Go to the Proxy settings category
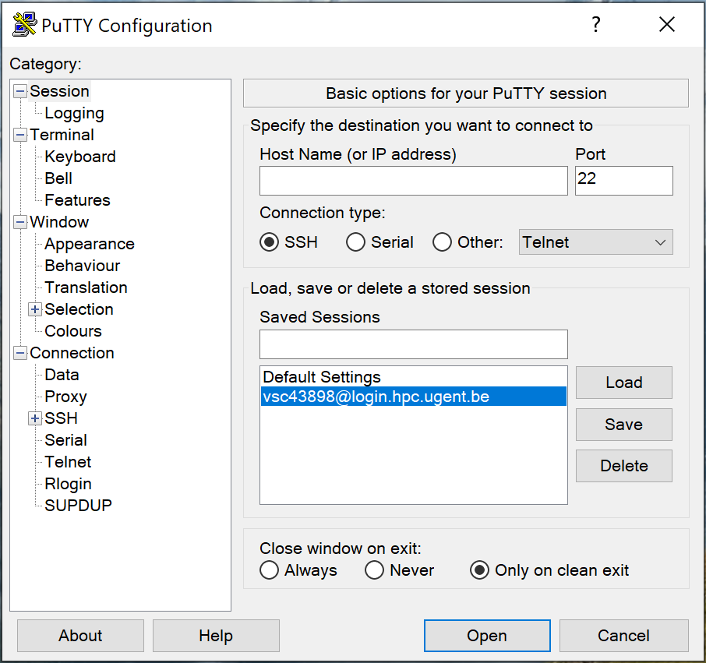706x663 pixels. point(65,397)
